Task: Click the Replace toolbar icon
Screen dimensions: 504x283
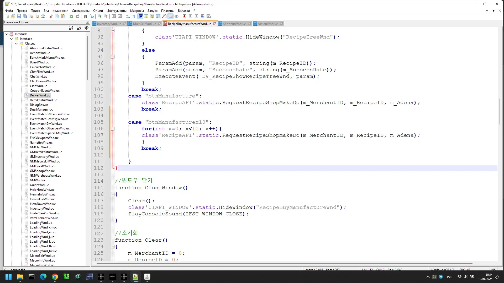Action: coord(92,16)
